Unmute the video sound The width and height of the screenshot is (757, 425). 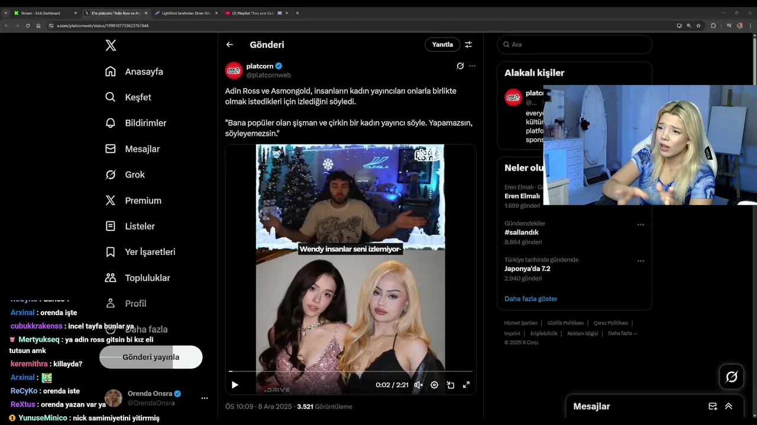pyautogui.click(x=418, y=385)
